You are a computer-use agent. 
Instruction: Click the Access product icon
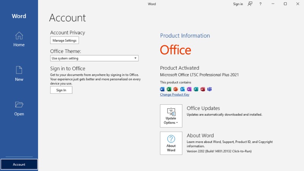[203, 89]
